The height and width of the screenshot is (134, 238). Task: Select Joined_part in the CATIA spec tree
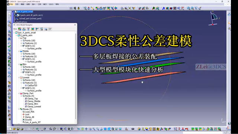click(x=30, y=19)
